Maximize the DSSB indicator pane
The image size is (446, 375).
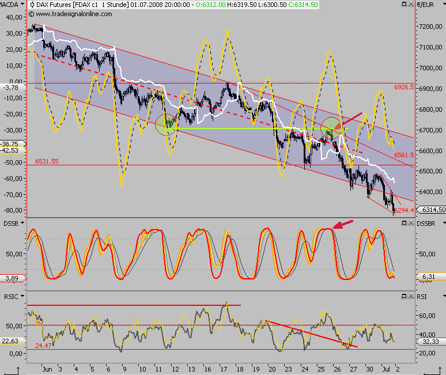tap(404, 223)
